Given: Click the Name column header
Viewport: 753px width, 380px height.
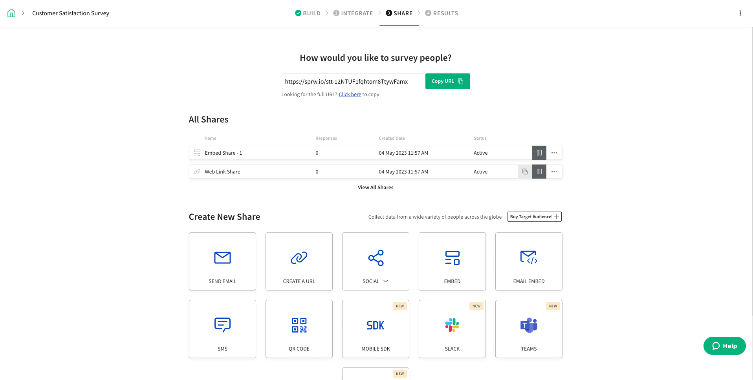Looking at the screenshot, I should click(210, 138).
